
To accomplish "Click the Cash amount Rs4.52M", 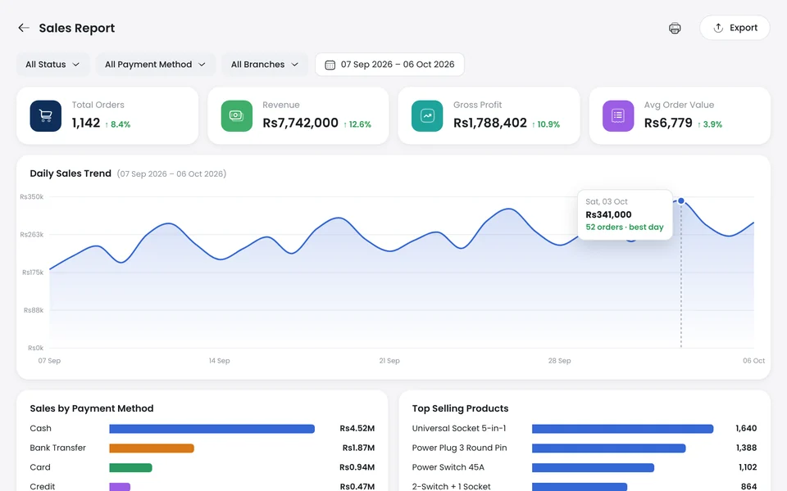I will [x=357, y=428].
